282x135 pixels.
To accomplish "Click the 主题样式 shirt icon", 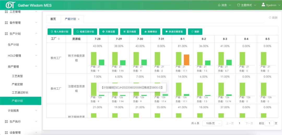I will click(x=238, y=5).
